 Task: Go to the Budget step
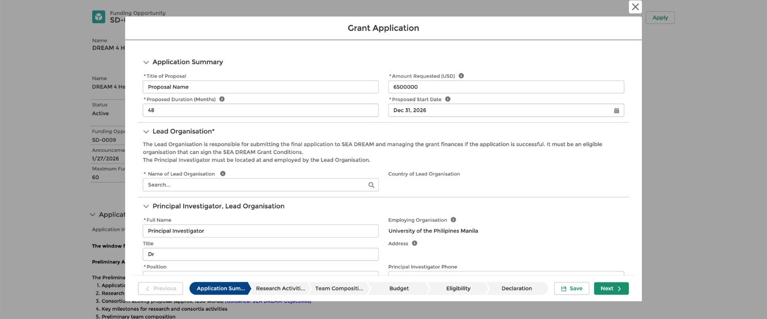click(399, 288)
